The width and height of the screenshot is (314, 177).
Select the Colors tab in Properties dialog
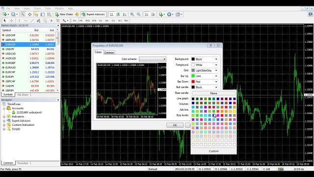point(98,52)
